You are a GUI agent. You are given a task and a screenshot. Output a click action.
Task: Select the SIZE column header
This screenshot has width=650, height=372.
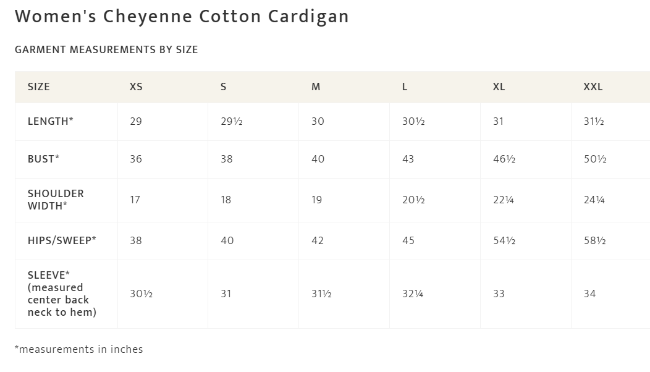click(39, 87)
